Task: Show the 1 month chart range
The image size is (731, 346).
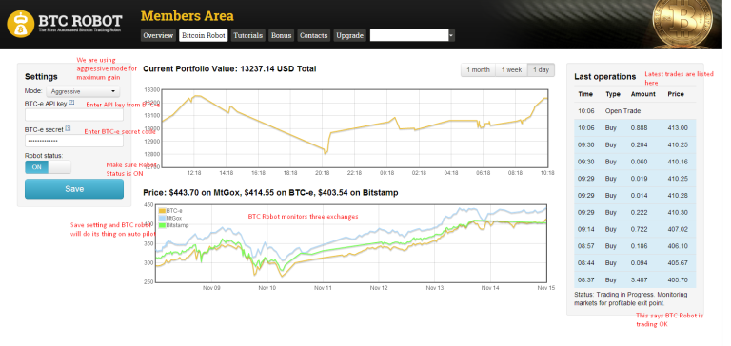Action: (479, 69)
